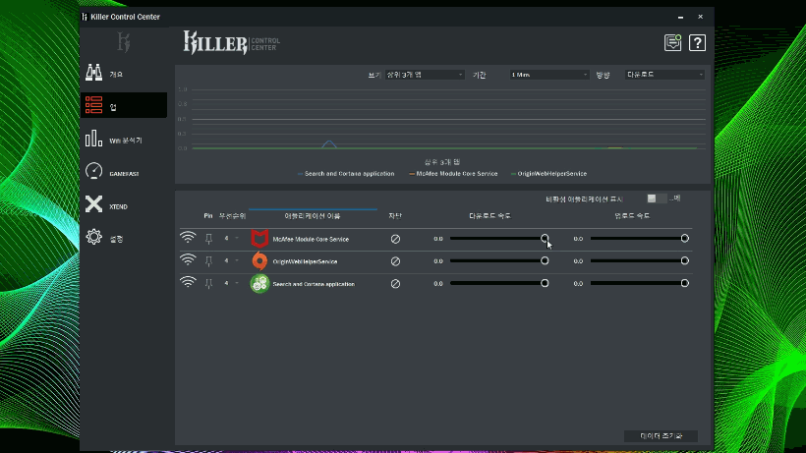
Task: Select the Apps list sidebar item
Action: pos(124,105)
